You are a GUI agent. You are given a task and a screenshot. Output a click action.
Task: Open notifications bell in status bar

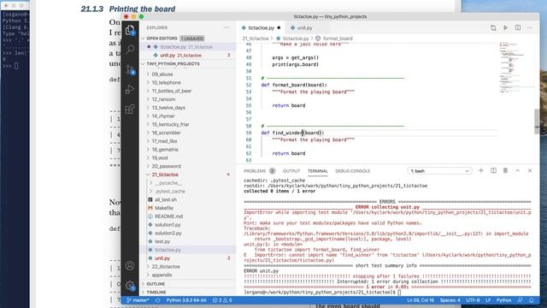[532, 300]
